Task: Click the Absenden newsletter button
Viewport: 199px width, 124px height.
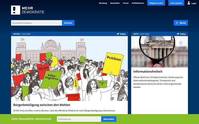Action: pyautogui.click(x=109, y=119)
